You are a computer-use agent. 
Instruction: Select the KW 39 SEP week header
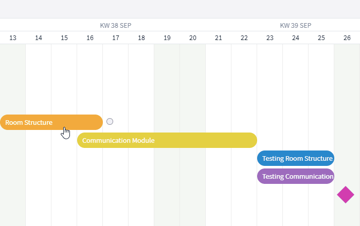[x=296, y=26]
